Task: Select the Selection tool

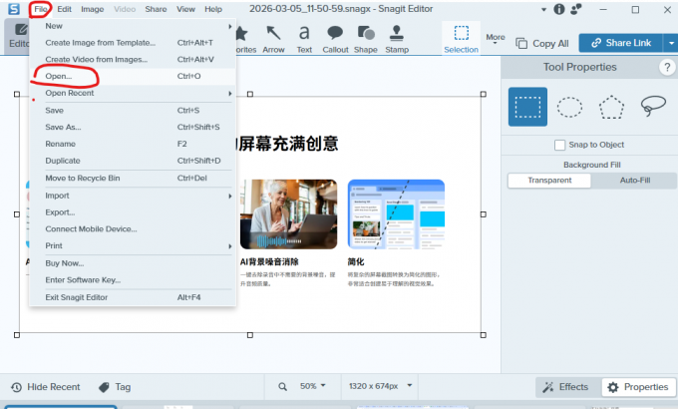Action: (461, 39)
